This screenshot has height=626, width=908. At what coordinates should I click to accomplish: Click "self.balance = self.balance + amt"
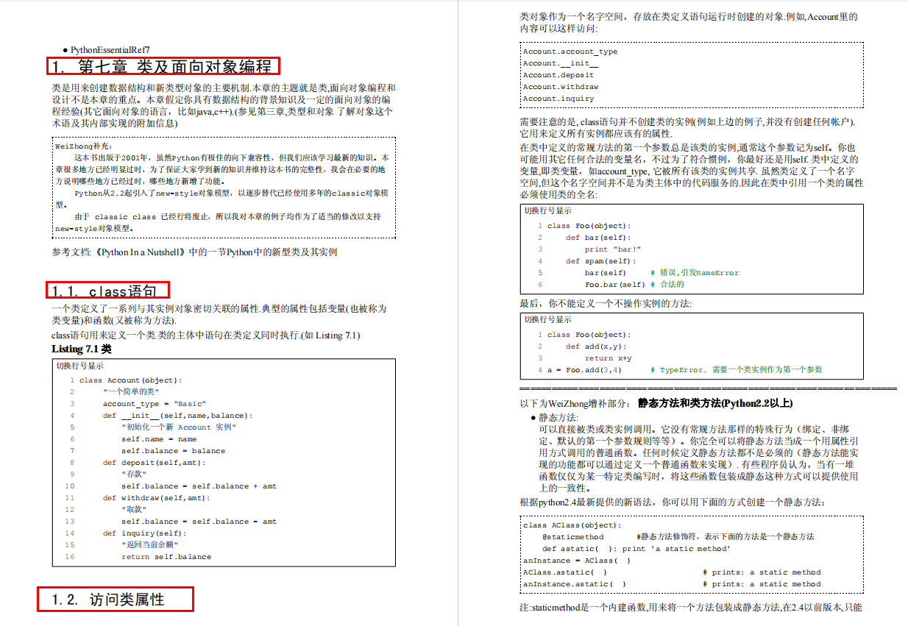click(x=199, y=486)
